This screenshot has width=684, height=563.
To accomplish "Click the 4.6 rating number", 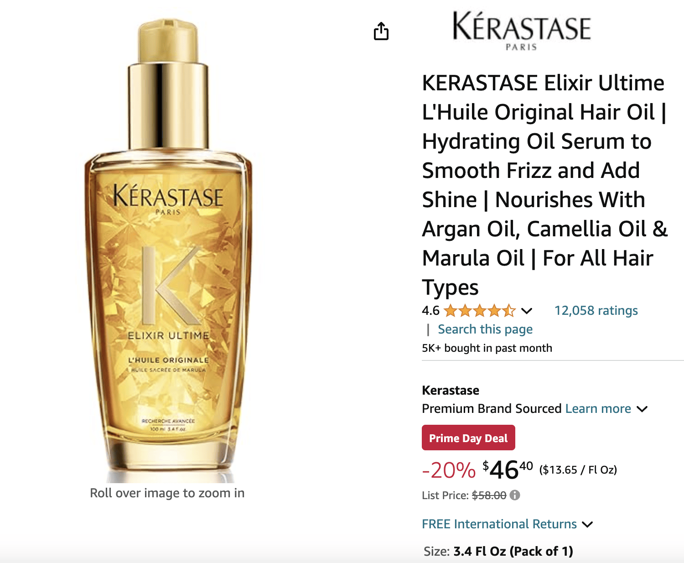I will (430, 311).
